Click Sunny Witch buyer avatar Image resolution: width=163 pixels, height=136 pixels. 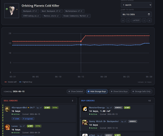tap(85, 122)
